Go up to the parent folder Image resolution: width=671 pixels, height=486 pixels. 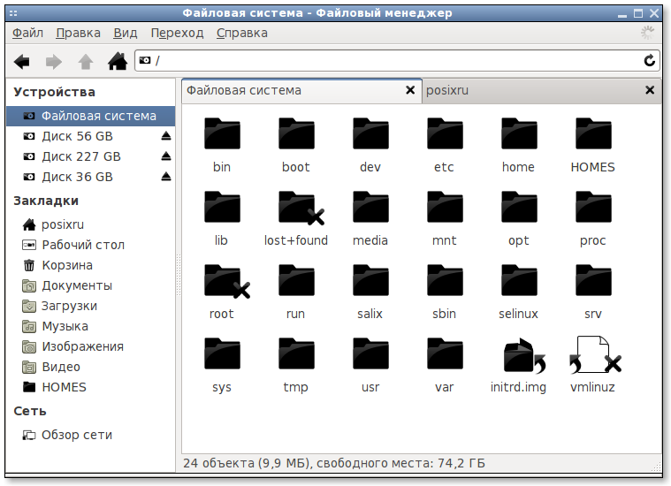point(86,62)
